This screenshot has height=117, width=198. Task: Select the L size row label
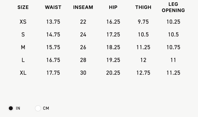pos(23,60)
